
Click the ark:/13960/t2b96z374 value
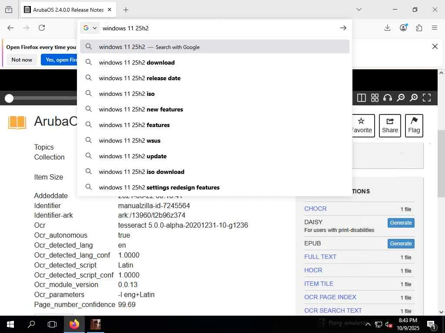pyautogui.click(x=152, y=215)
